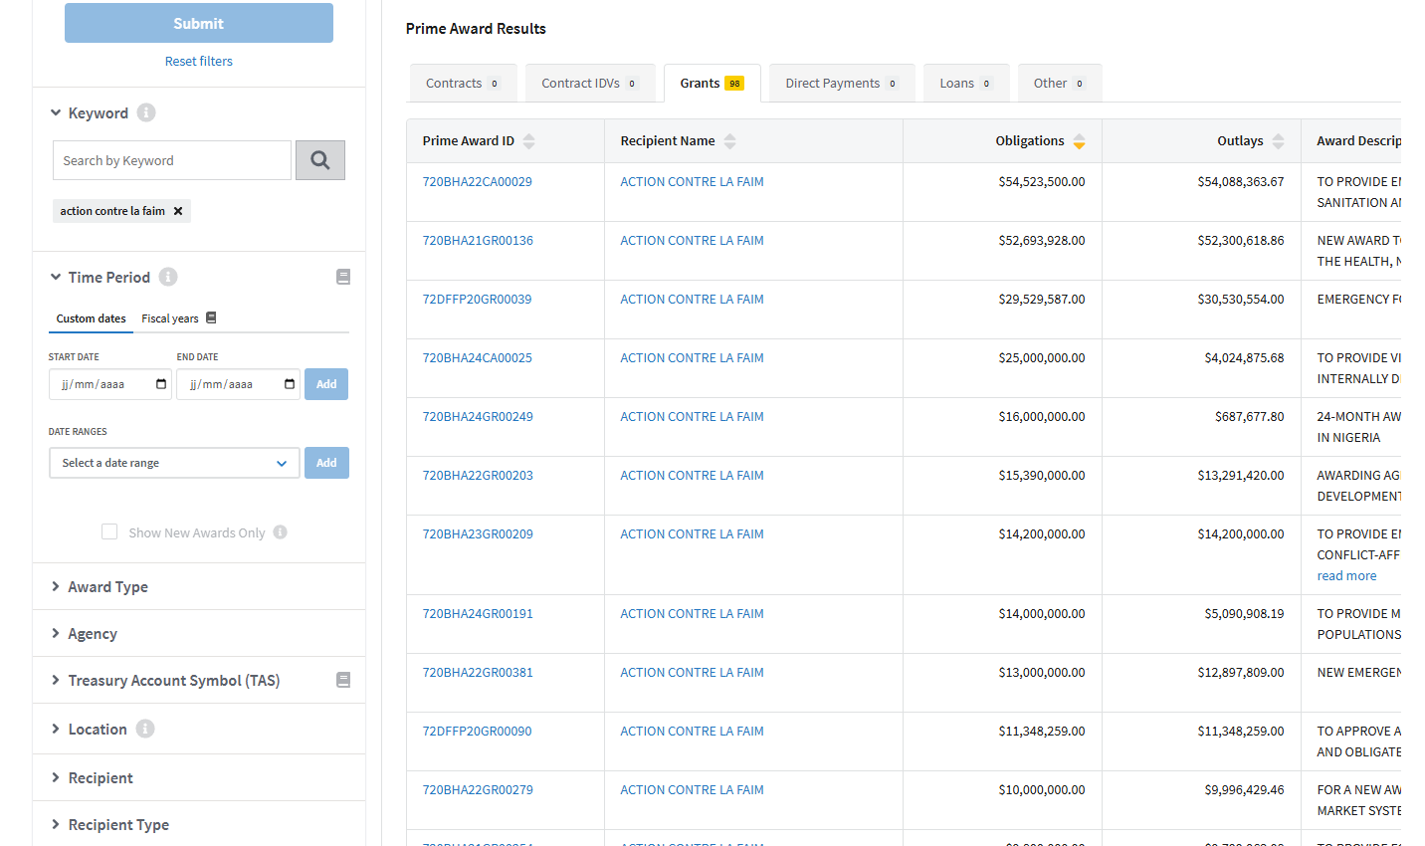Collapse the Time Period filter section
1425x846 pixels.
pyautogui.click(x=100, y=277)
